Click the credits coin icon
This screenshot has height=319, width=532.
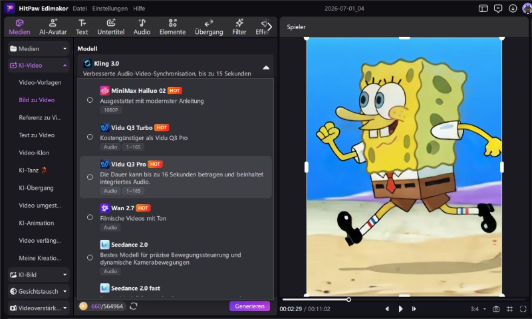point(84,306)
